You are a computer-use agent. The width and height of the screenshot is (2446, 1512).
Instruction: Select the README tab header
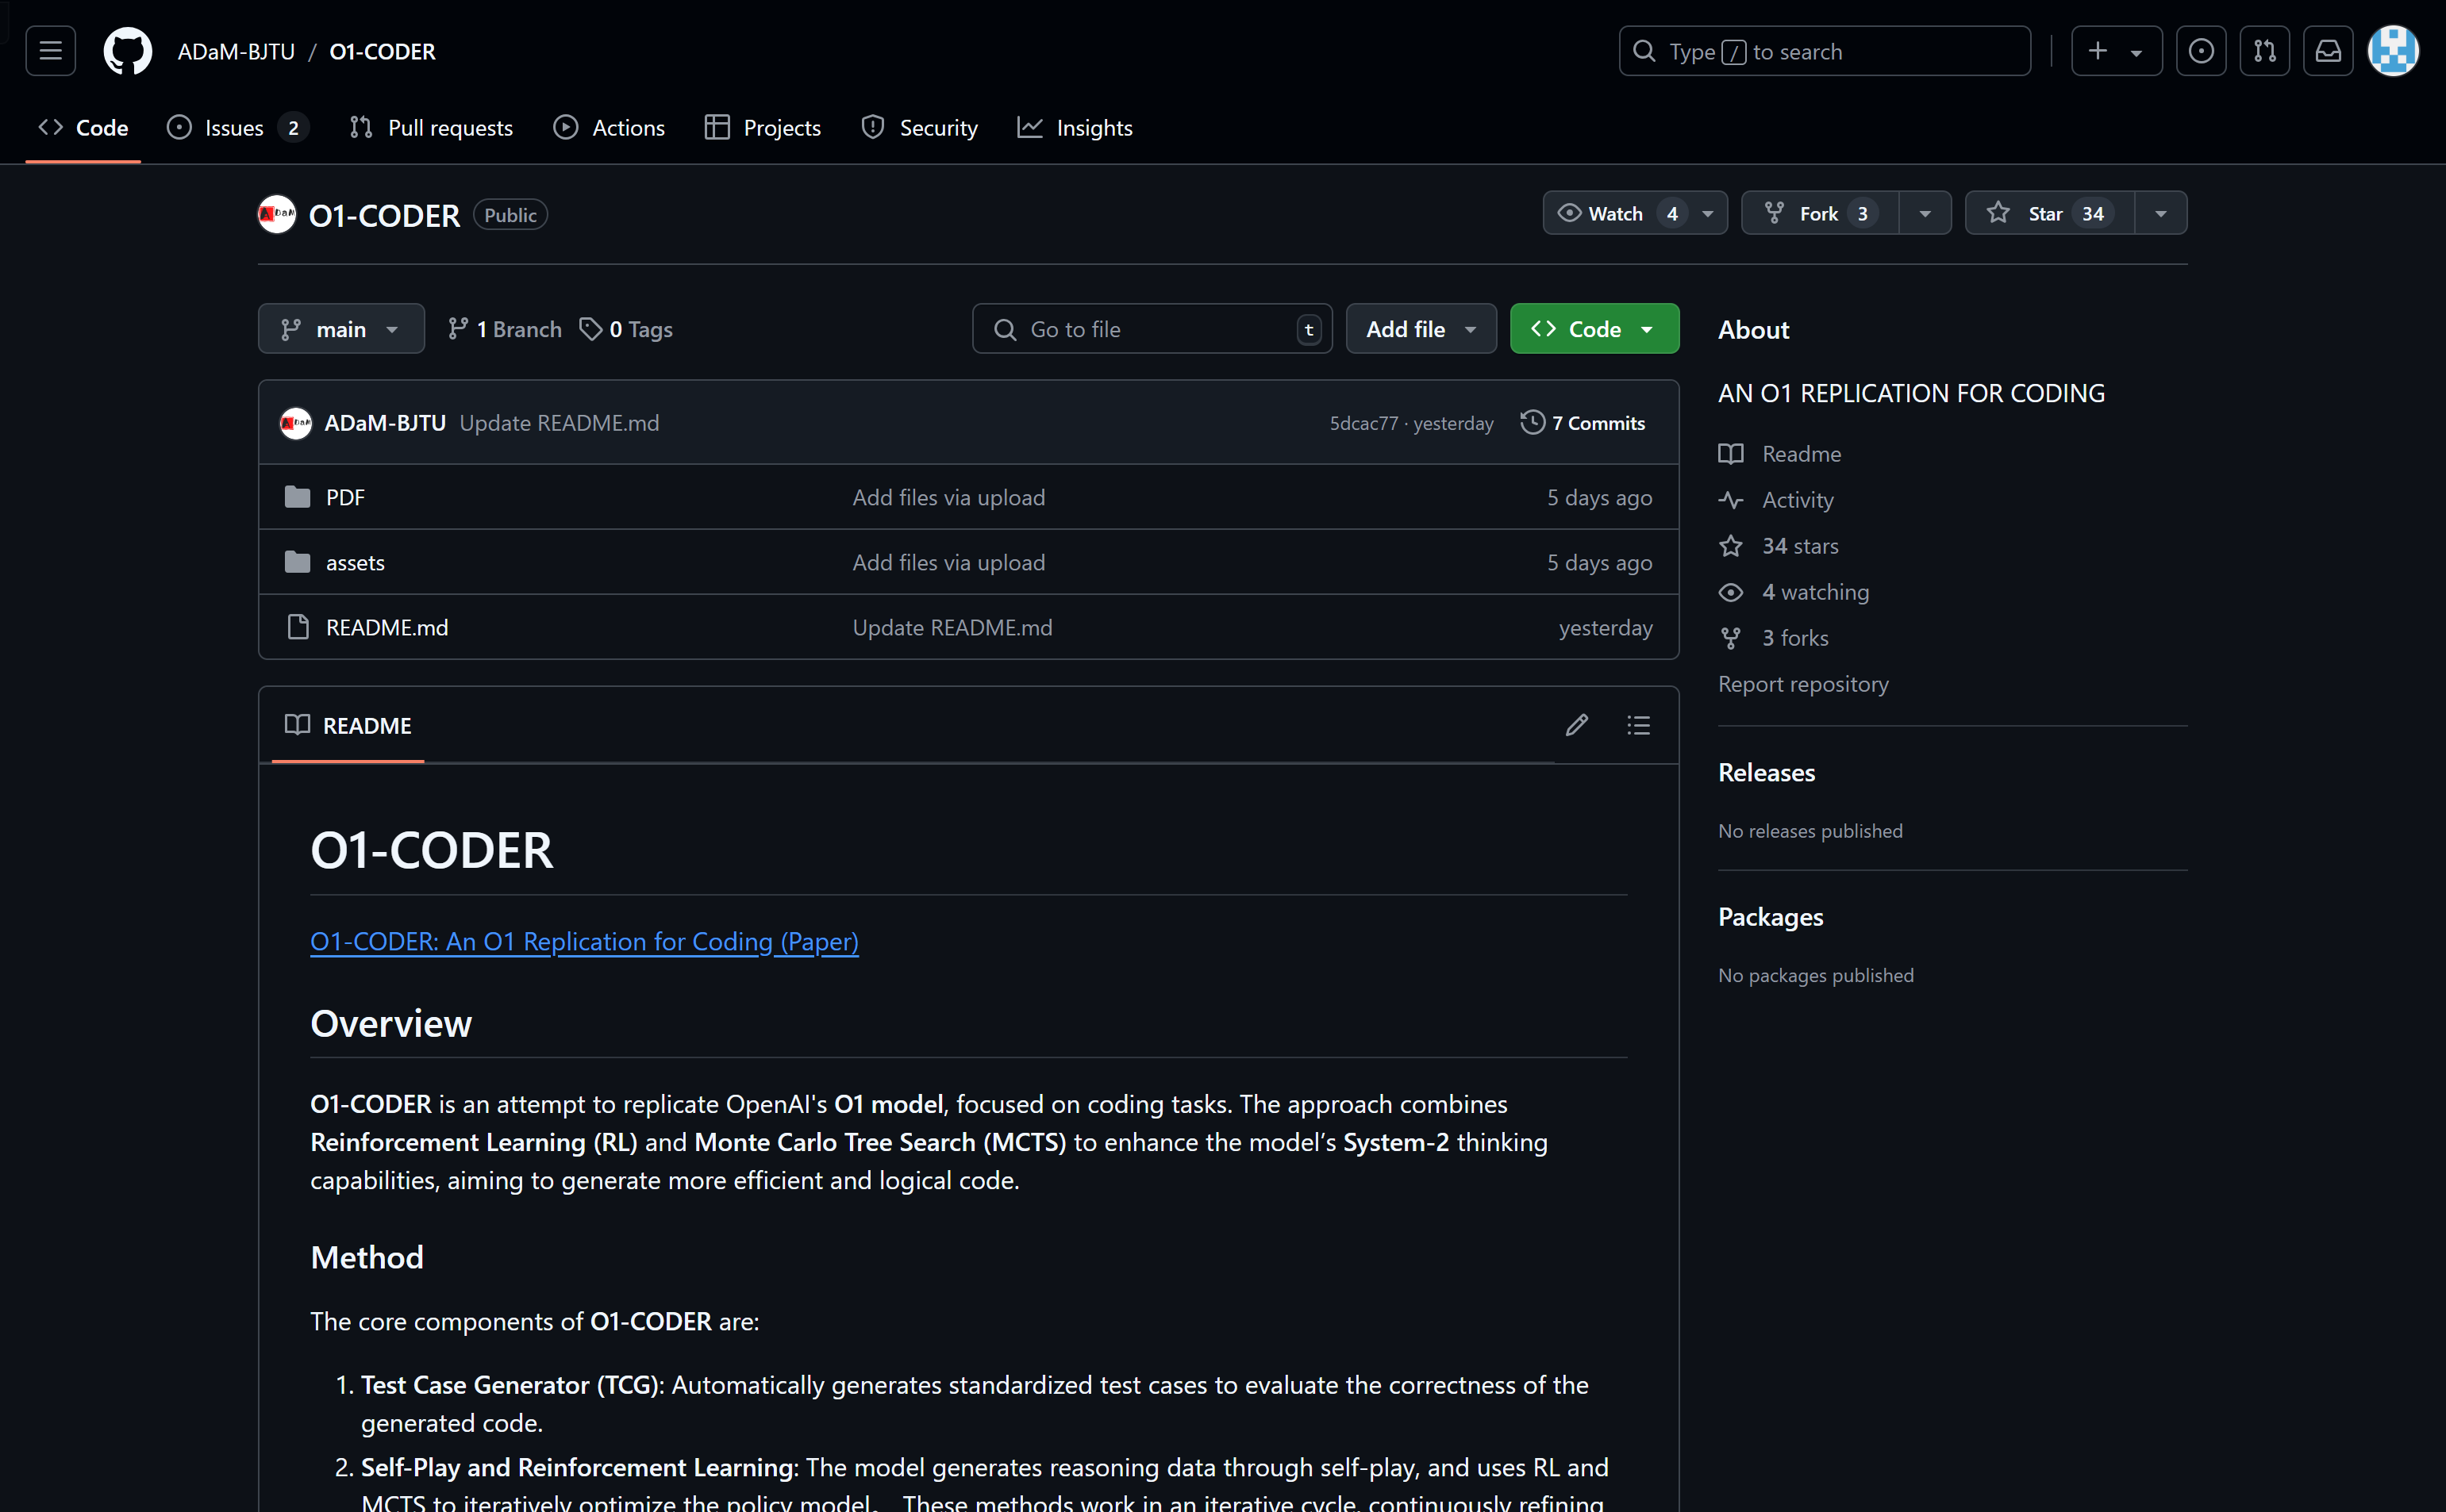click(x=348, y=726)
